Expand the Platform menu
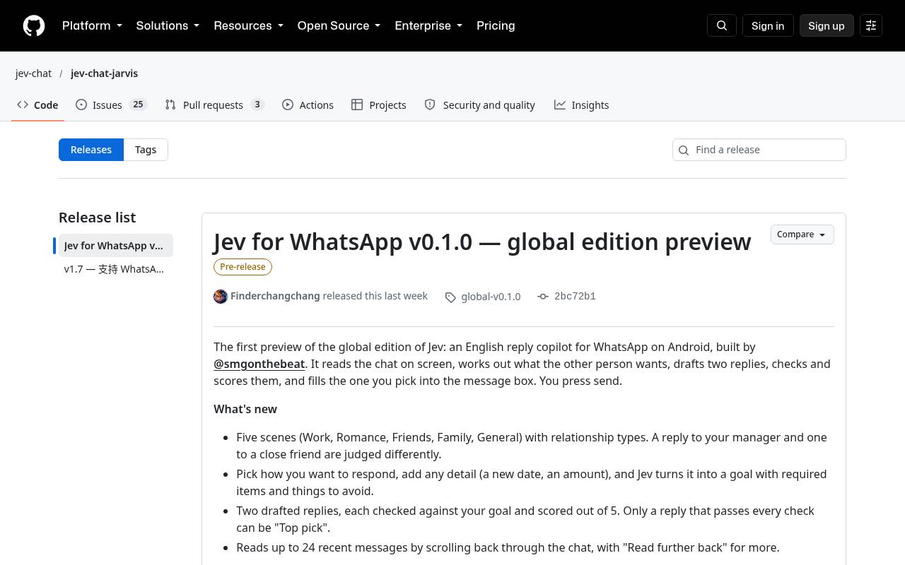Image resolution: width=905 pixels, height=565 pixels. point(92,25)
